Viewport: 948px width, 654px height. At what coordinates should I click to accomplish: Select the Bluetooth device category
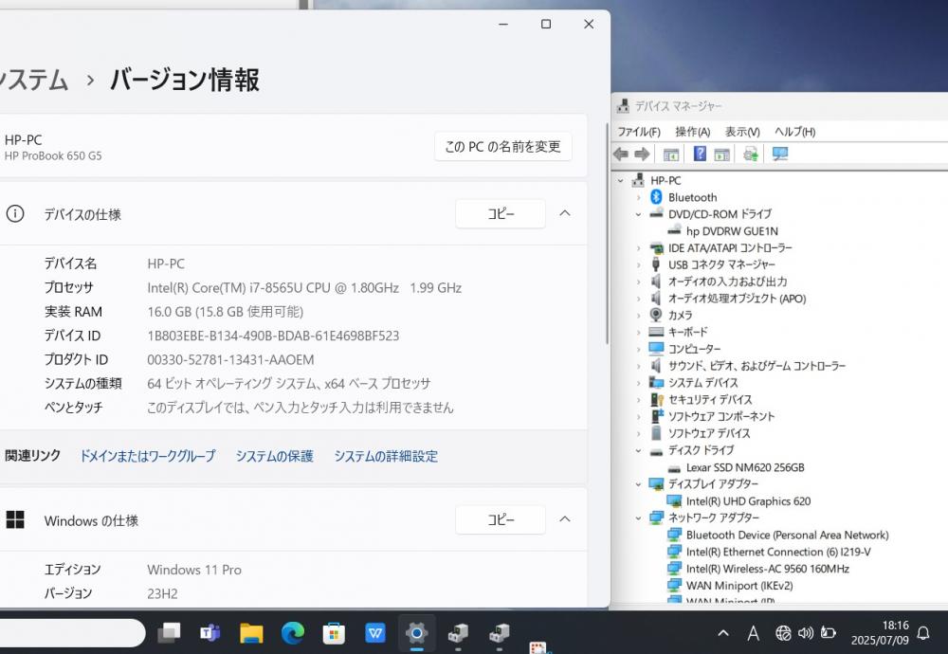(692, 197)
